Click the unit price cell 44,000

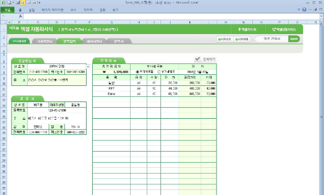(170, 88)
